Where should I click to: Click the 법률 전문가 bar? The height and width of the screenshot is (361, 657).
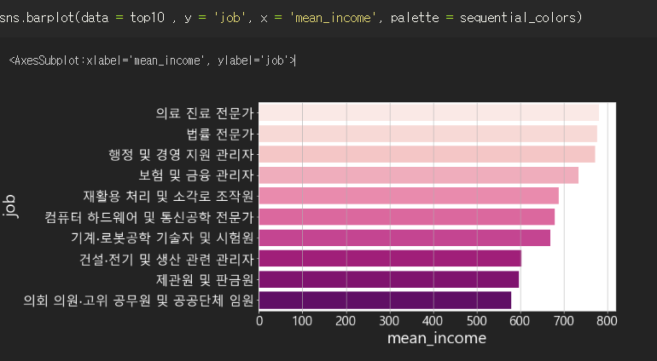coord(427,134)
